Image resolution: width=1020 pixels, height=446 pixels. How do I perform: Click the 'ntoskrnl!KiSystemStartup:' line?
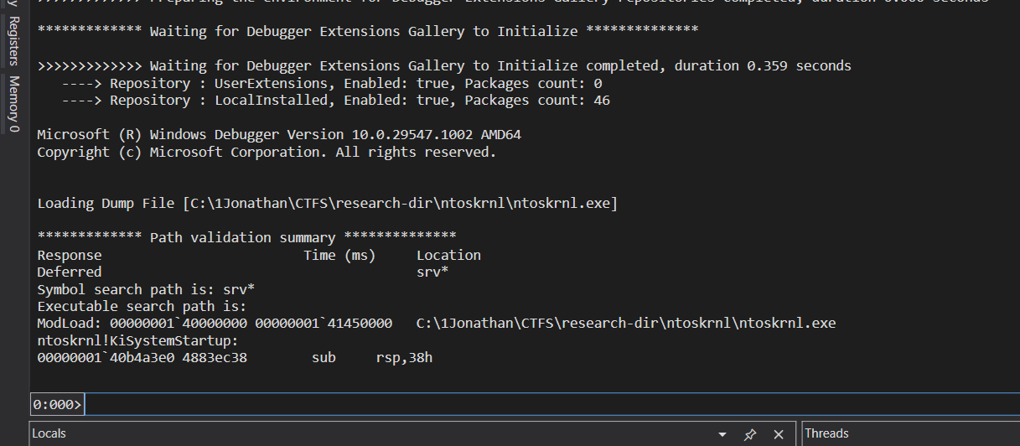point(138,340)
